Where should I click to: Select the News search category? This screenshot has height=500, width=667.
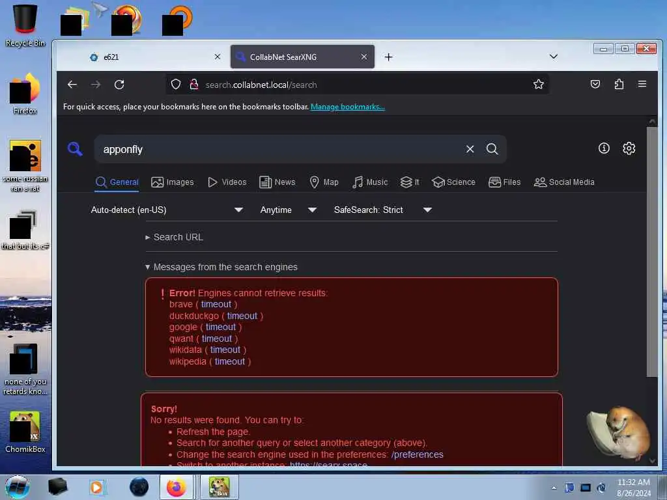277,182
